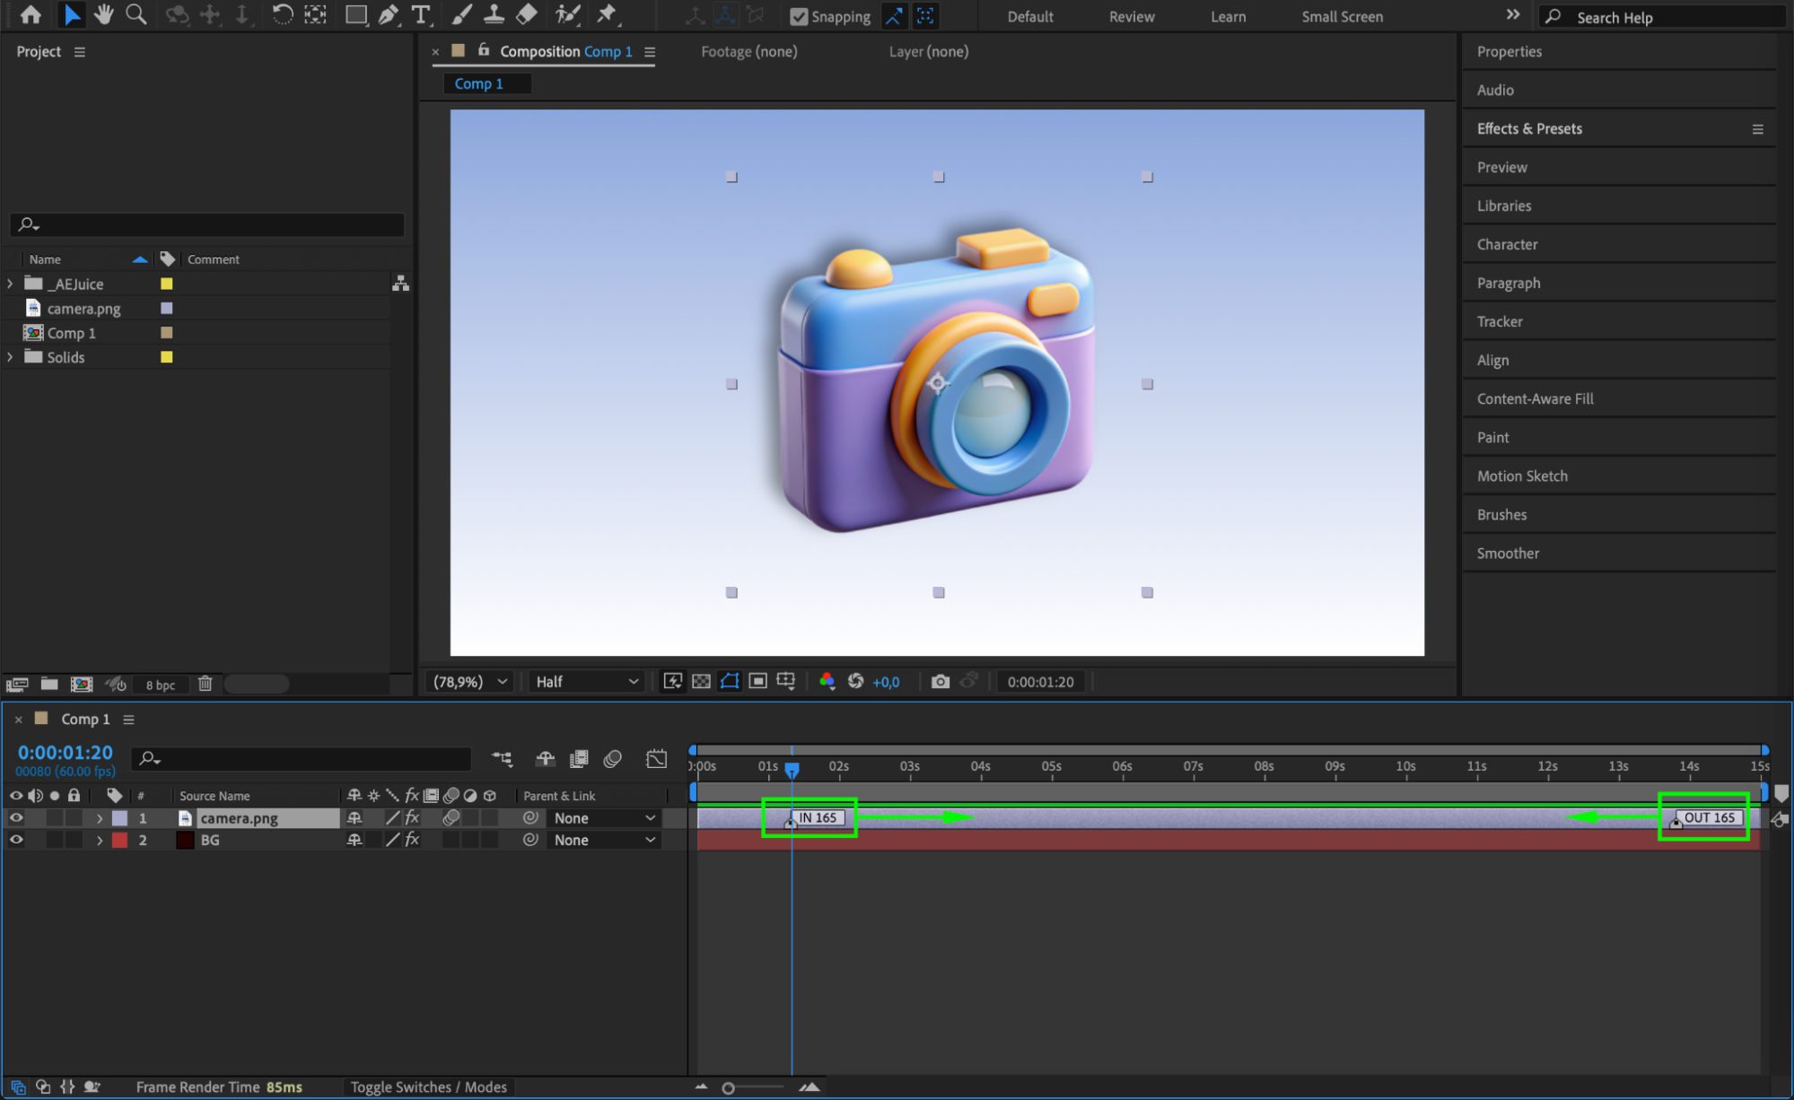Click the 8 bpc color depth button
Screen dimensions: 1794x1100
[161, 685]
